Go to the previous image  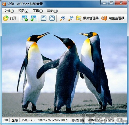[x=25, y=18]
